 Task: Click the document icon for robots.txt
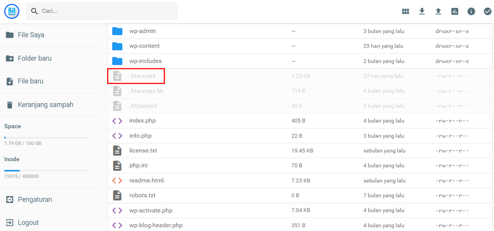pos(117,195)
